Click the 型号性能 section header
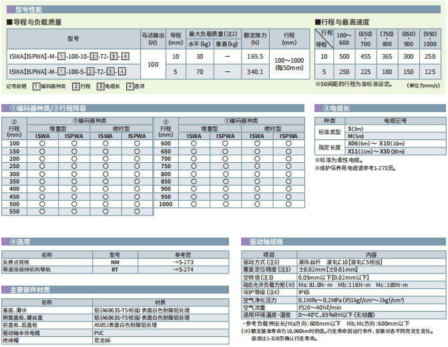This screenshot has width=448, height=347. pyautogui.click(x=224, y=9)
